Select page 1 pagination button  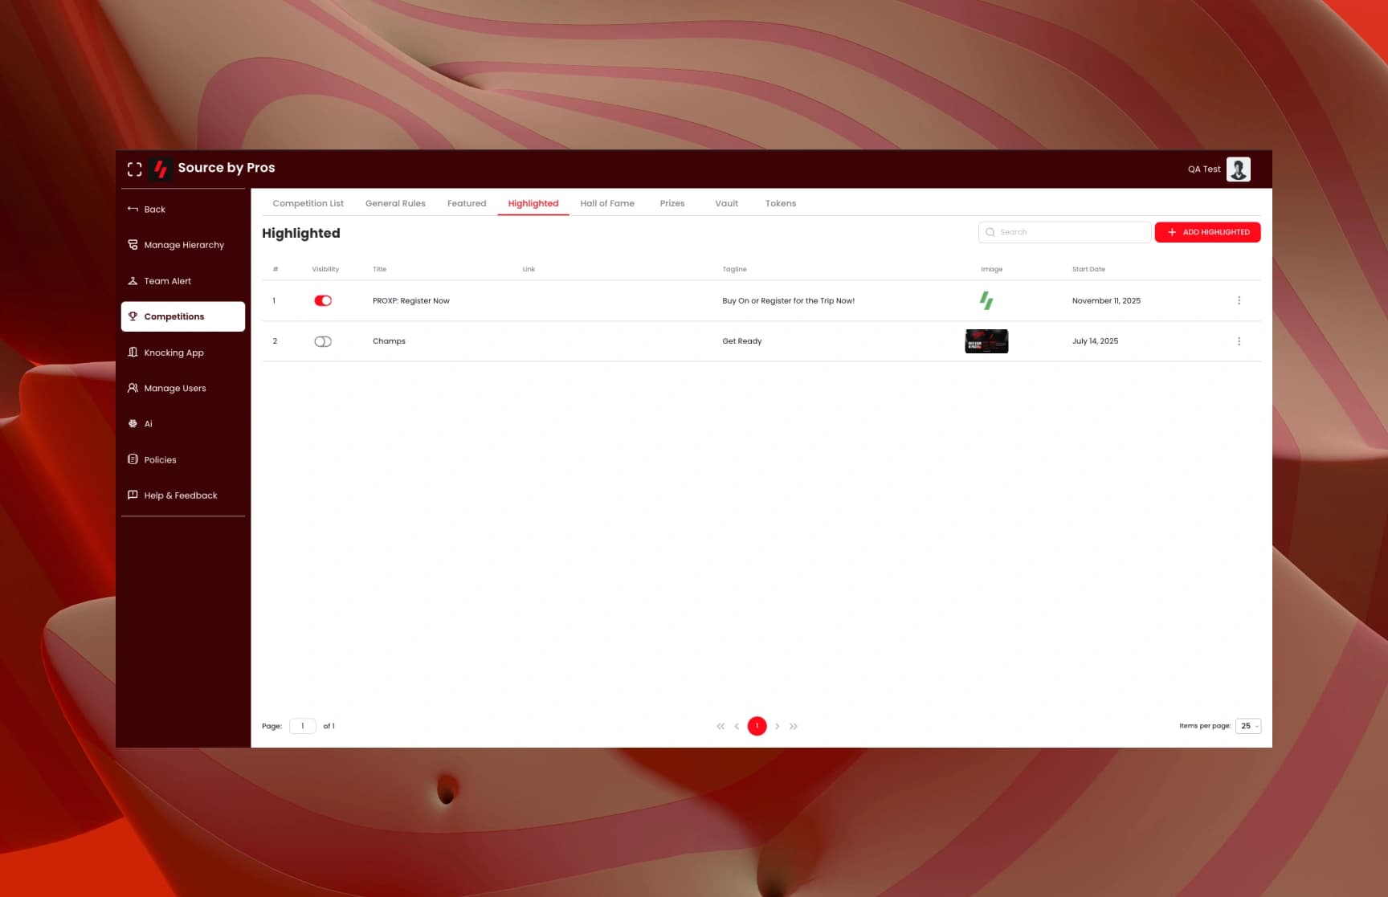[x=757, y=726]
